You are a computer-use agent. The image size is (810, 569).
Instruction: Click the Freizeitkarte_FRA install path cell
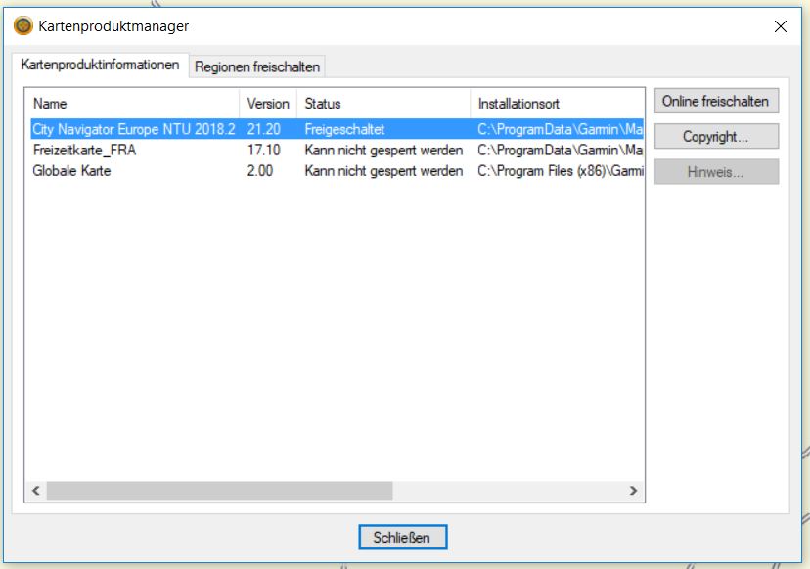pyautogui.click(x=560, y=151)
